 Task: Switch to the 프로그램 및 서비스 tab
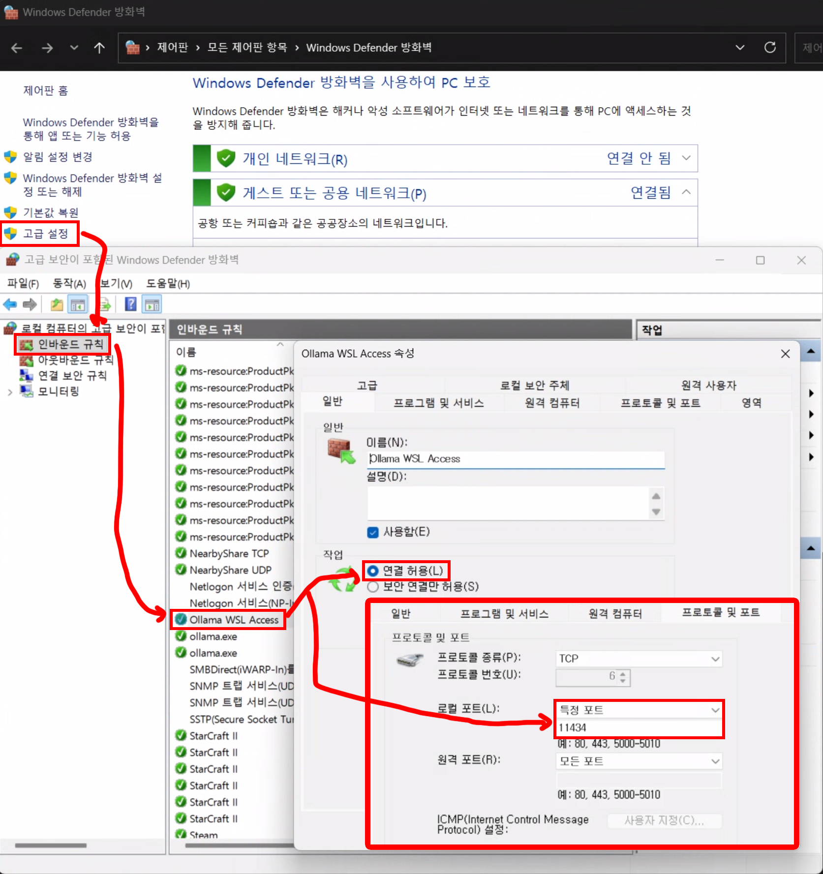pyautogui.click(x=439, y=403)
